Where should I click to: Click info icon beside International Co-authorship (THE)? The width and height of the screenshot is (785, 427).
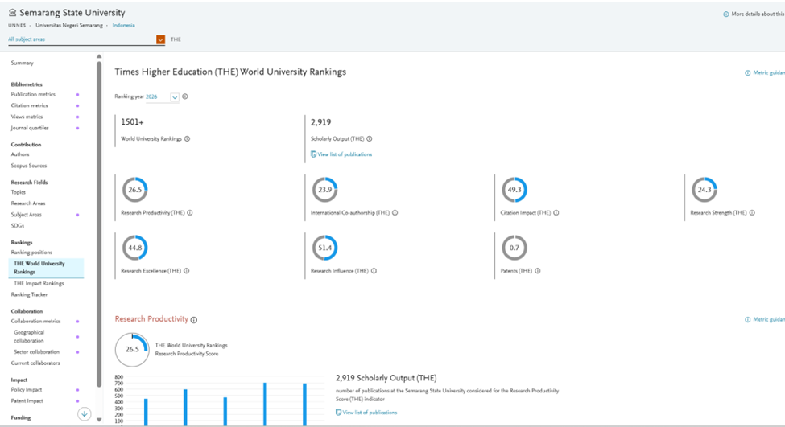coord(395,213)
